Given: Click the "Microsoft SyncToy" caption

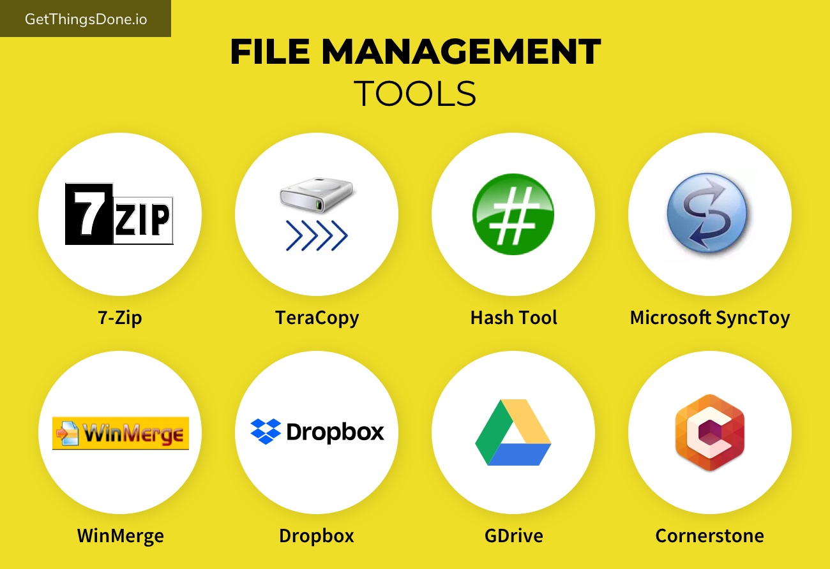Looking at the screenshot, I should (709, 318).
